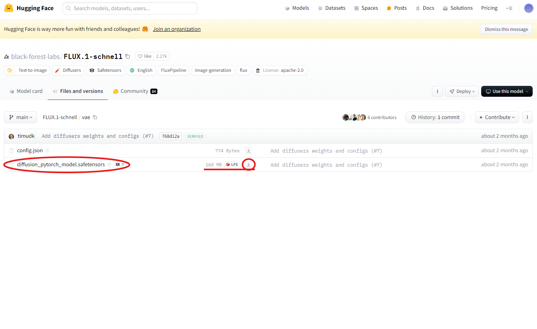Open the Docs navigation item
Image resolution: width=537 pixels, height=329 pixels.
coord(425,8)
